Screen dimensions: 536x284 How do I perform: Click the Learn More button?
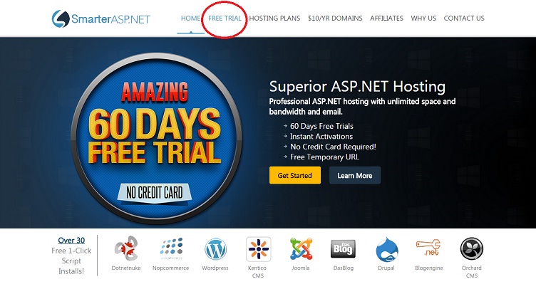(x=355, y=175)
